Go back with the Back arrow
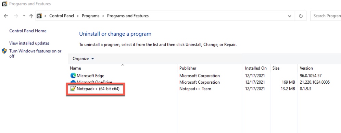The image size is (341, 133). pyautogui.click(x=6, y=16)
